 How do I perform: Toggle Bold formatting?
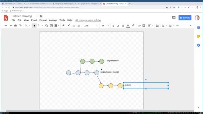point(113,26)
